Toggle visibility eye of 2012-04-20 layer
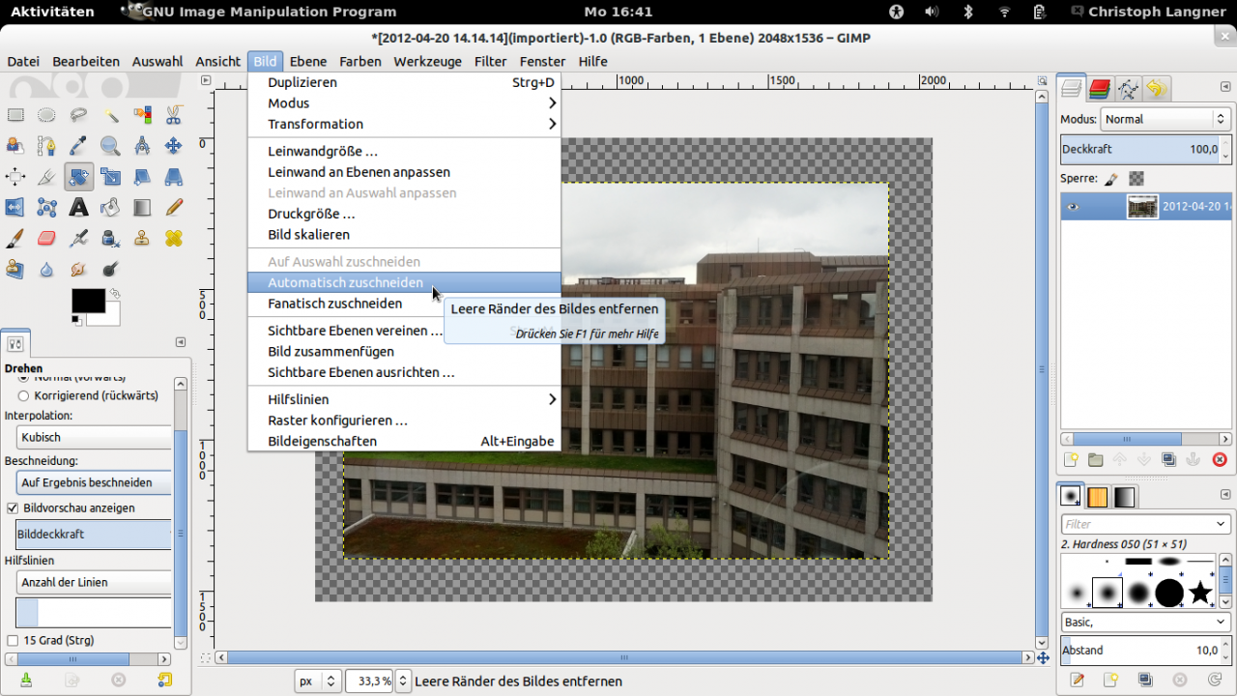This screenshot has width=1237, height=696. coord(1072,207)
